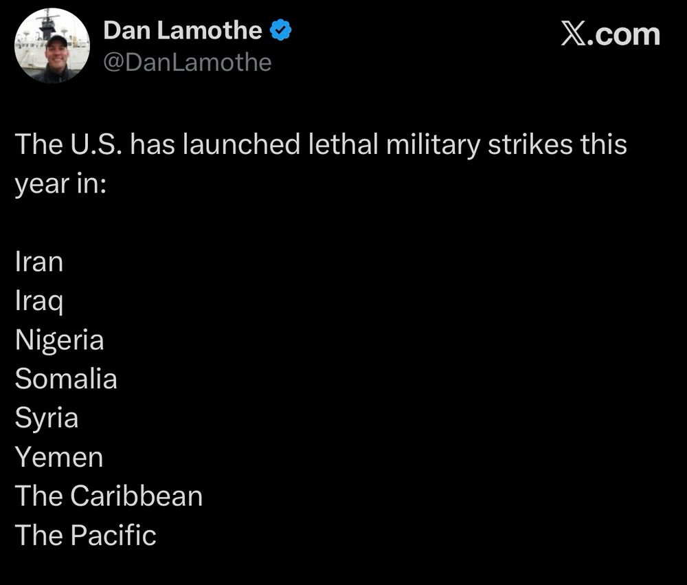Click Dan Lamothe's profile picture
The image size is (687, 585).
[x=52, y=45]
